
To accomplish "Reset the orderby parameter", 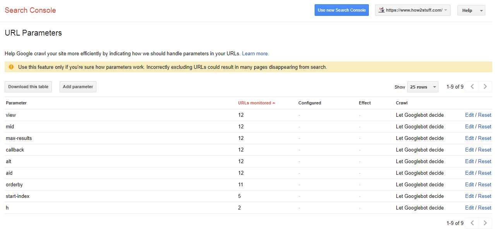I will (485, 184).
